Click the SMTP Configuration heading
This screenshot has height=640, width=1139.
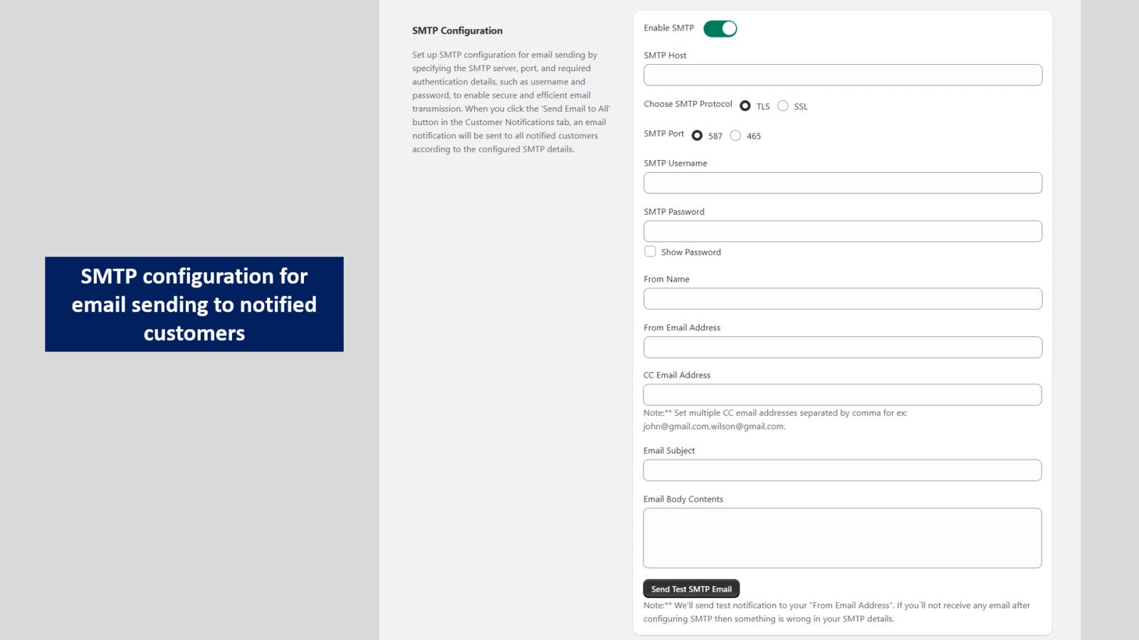[457, 31]
